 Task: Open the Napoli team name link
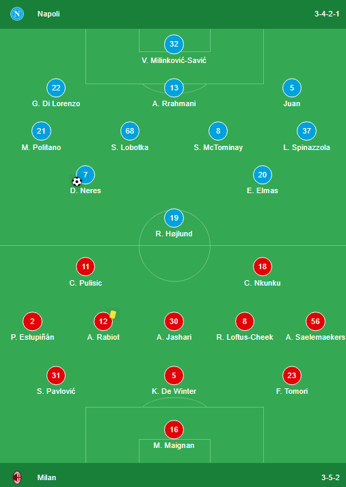(x=49, y=14)
